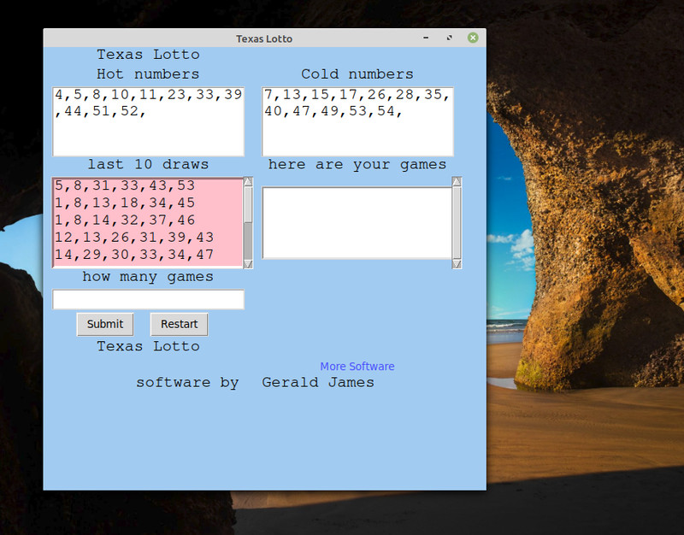This screenshot has height=535, width=684.
Task: Maximize the Texas Lotto window
Action: (x=450, y=38)
